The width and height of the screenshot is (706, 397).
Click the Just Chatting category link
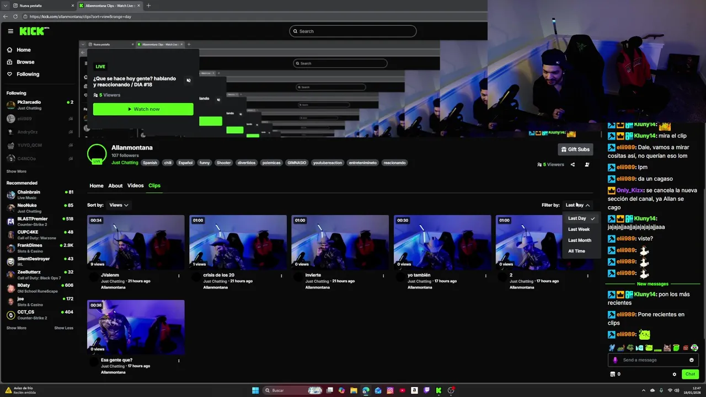click(125, 163)
